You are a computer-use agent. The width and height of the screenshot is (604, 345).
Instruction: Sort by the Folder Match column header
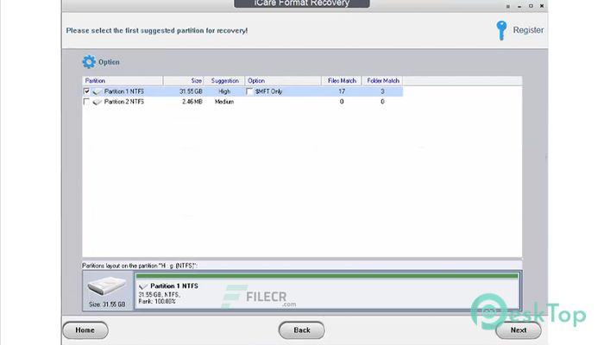(382, 80)
